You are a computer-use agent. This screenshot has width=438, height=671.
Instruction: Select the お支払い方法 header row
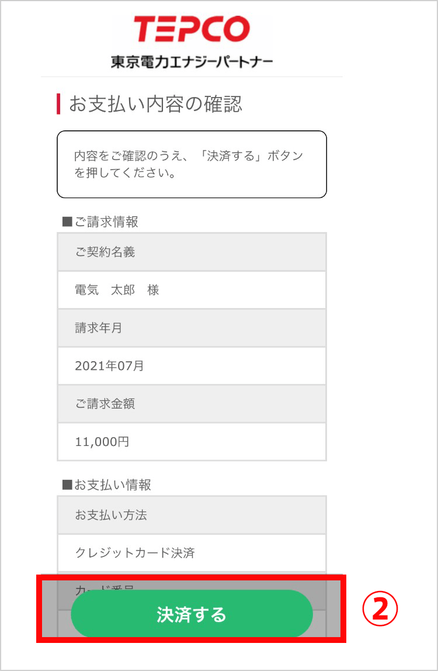click(x=192, y=515)
